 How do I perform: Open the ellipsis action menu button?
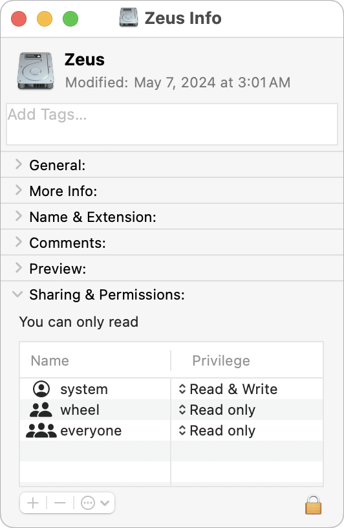[x=94, y=503]
